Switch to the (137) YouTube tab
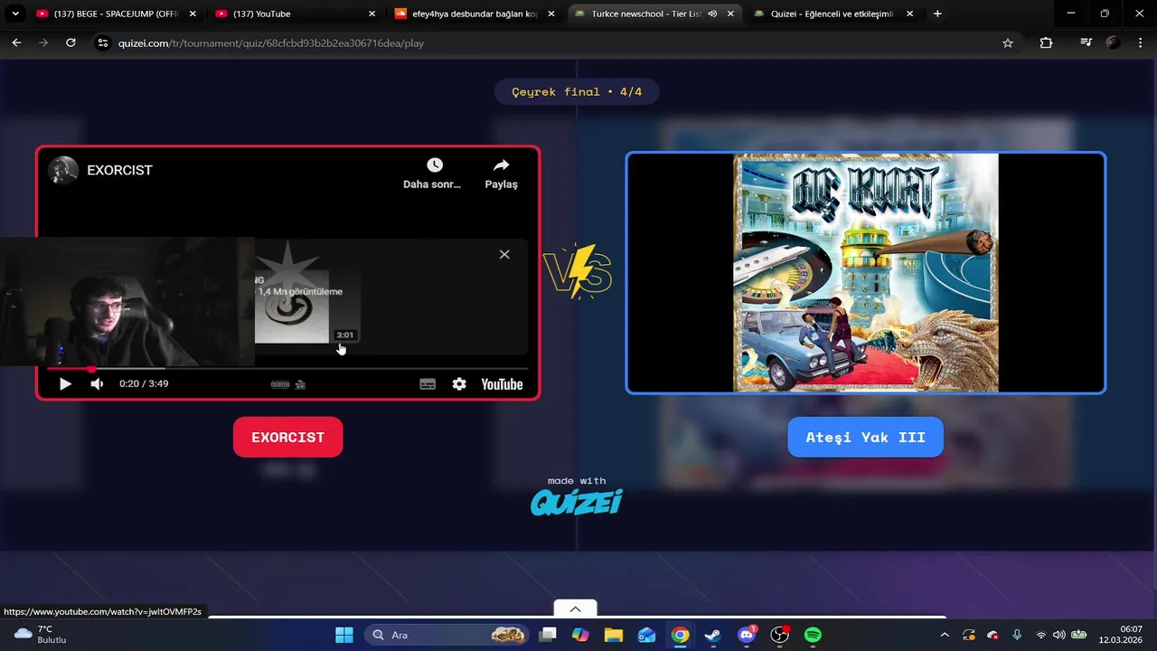 tap(294, 14)
